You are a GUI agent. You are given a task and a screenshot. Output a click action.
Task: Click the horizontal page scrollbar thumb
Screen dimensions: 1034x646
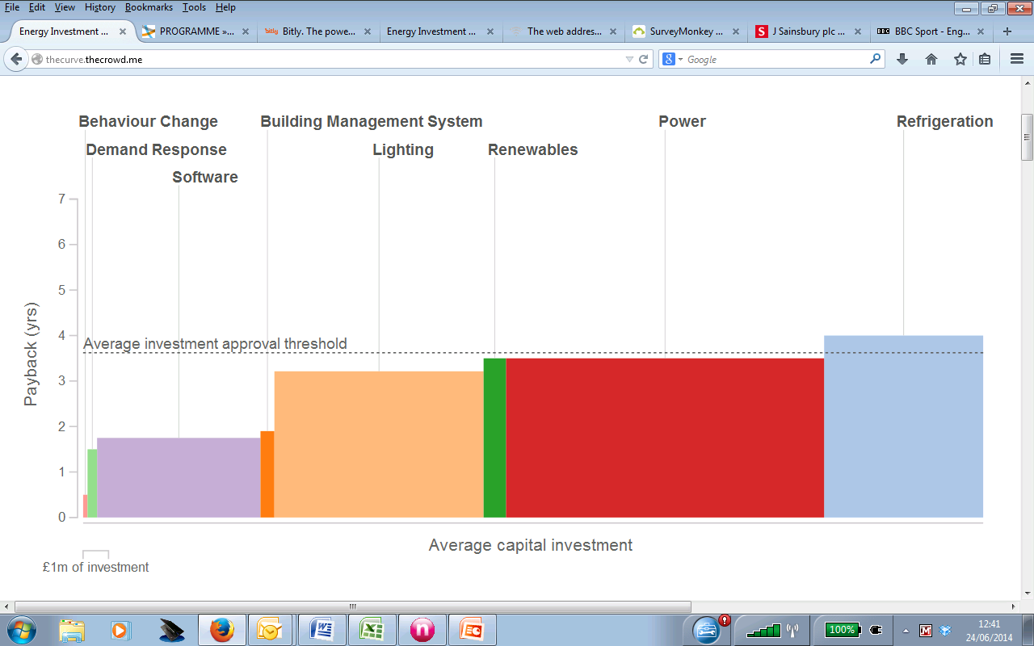[352, 606]
